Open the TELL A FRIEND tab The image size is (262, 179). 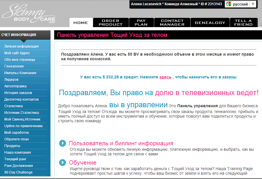click(243, 22)
